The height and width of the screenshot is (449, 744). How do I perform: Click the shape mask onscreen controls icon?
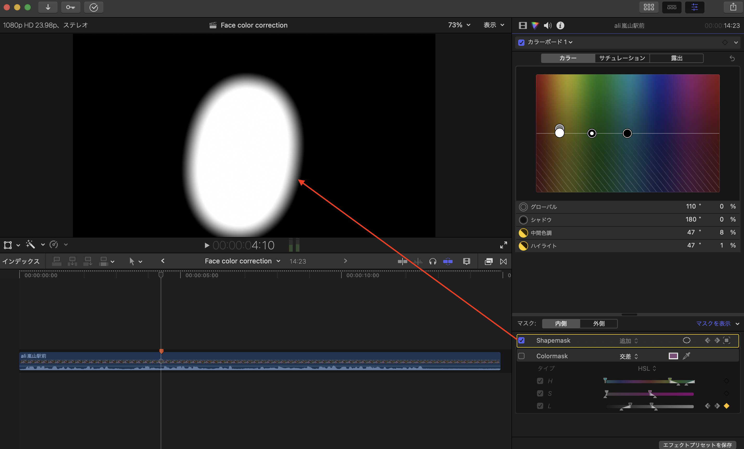[686, 340]
